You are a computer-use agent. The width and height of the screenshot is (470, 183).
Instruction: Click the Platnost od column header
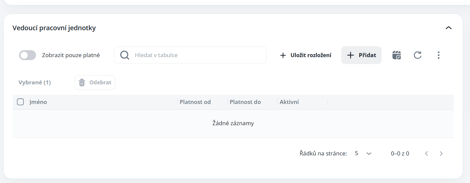[x=195, y=102]
